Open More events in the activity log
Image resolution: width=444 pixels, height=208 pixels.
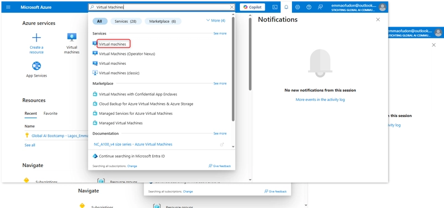[320, 100]
